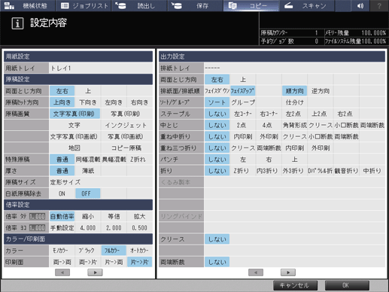This screenshot has width=389, height=292.
Task: Go to previous page in output panel
Action: point(256,272)
